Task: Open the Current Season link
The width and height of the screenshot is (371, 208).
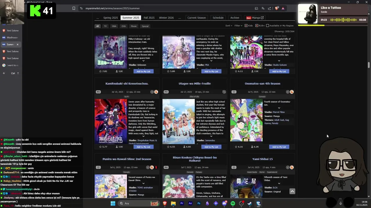Action: pyautogui.click(x=197, y=18)
